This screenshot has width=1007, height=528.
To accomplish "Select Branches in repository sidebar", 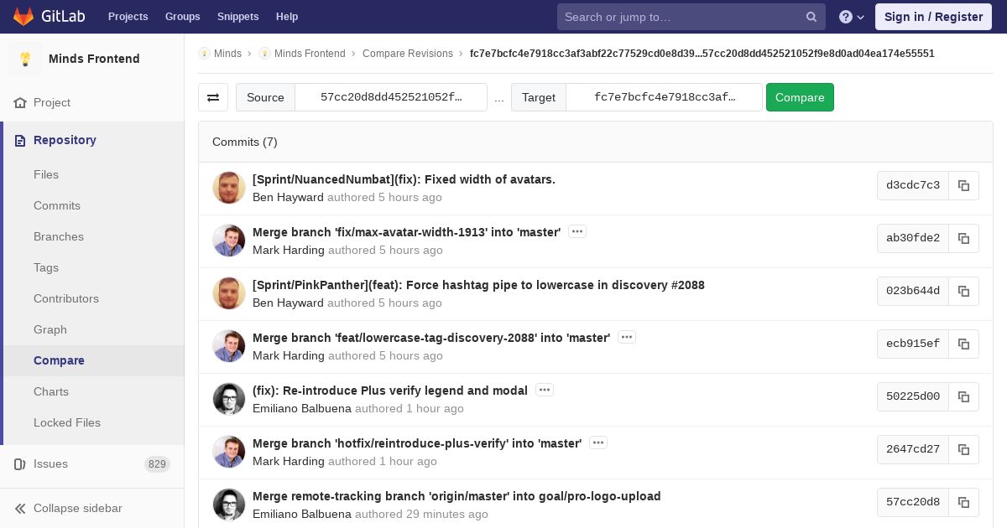I will 59,236.
